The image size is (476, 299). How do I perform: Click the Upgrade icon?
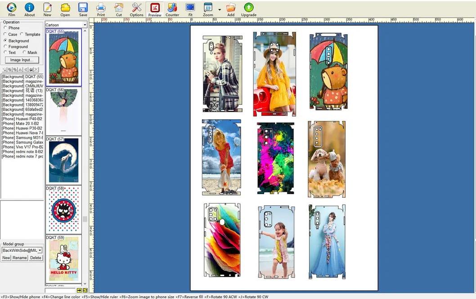[x=248, y=8]
